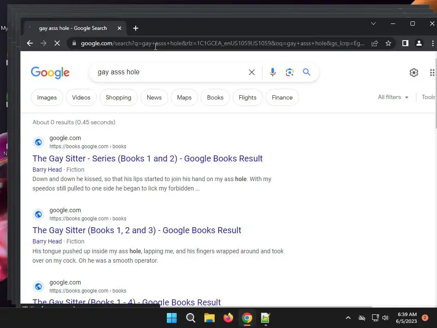This screenshot has width=437, height=328.
Task: Stop loading the page with X button
Action: tap(57, 43)
